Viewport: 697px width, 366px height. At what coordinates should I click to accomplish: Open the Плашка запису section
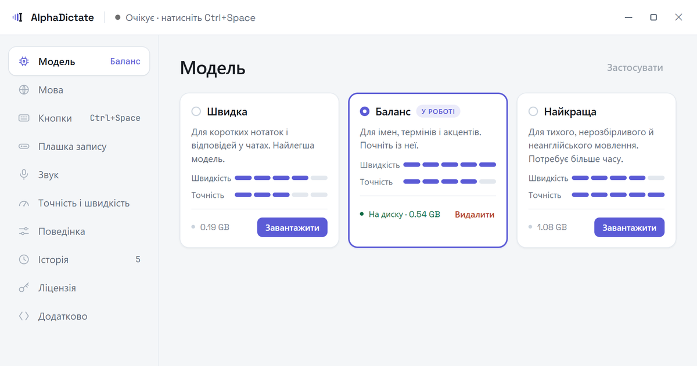[79, 147]
